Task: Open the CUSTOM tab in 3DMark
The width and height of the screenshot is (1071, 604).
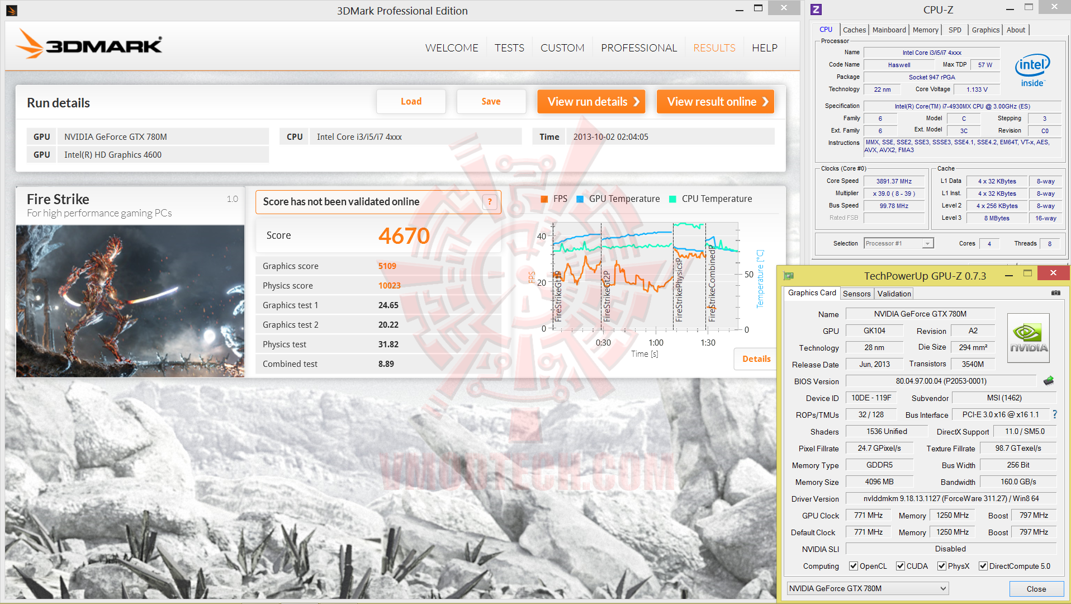Action: coord(562,48)
